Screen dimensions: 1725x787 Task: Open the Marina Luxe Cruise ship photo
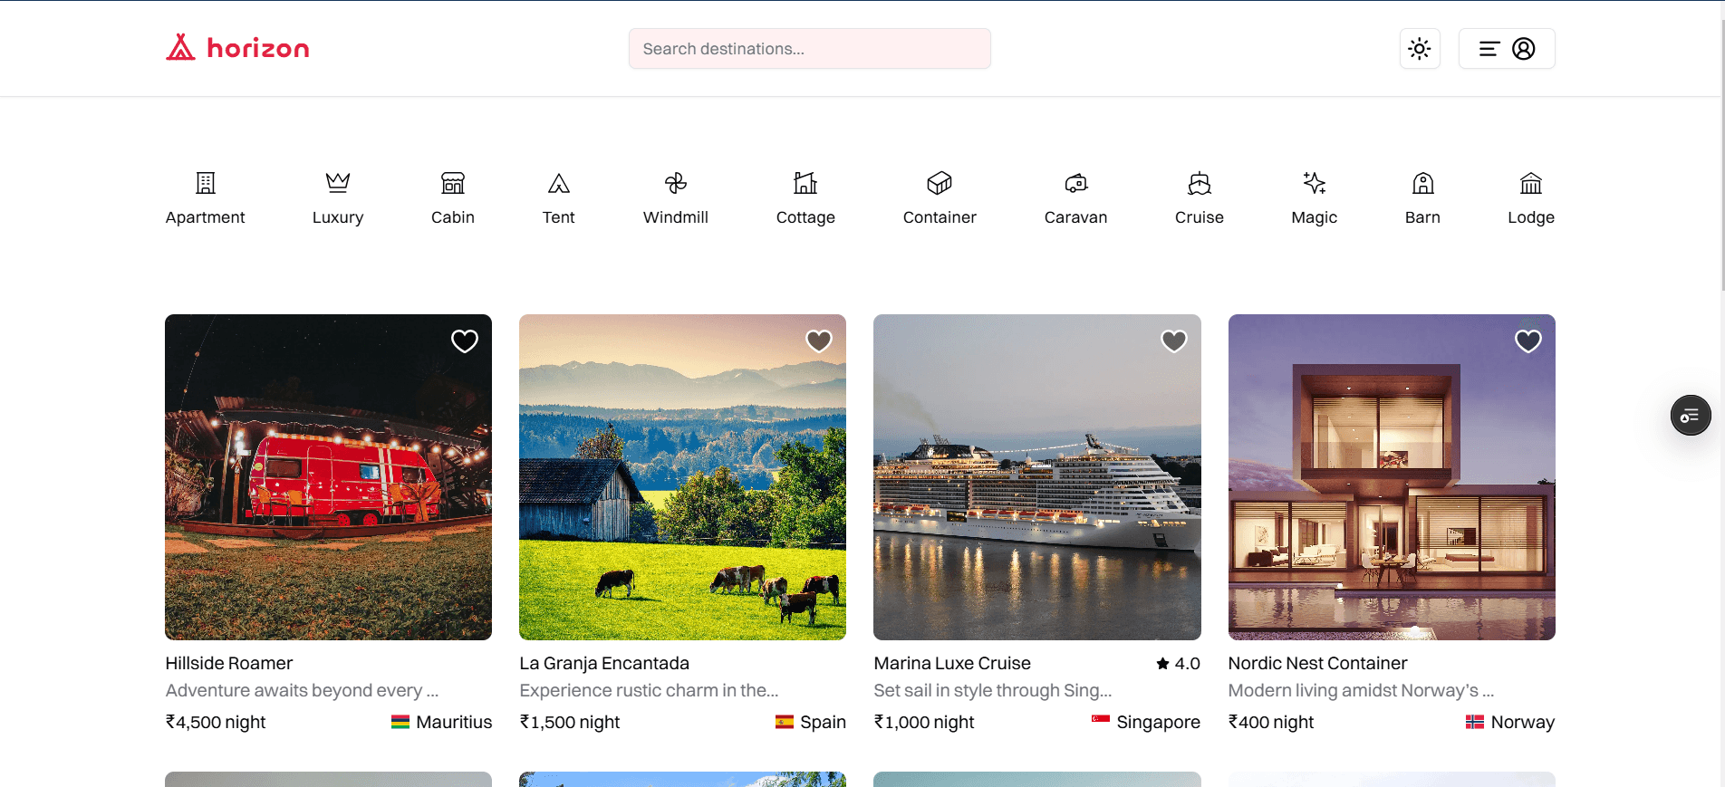tap(1036, 477)
